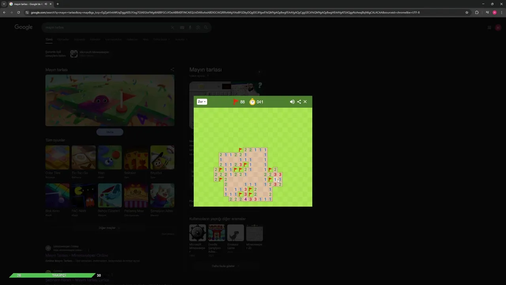
Task: Bookmark this page with the star
Action: pos(467,12)
